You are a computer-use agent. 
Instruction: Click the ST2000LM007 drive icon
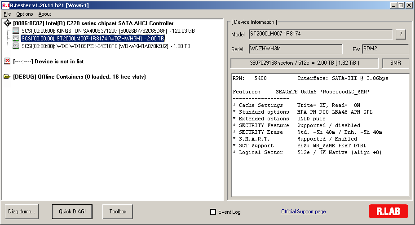pyautogui.click(x=16, y=38)
